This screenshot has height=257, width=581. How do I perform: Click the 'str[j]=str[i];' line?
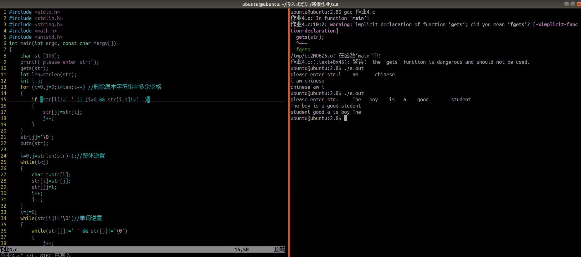click(62, 112)
